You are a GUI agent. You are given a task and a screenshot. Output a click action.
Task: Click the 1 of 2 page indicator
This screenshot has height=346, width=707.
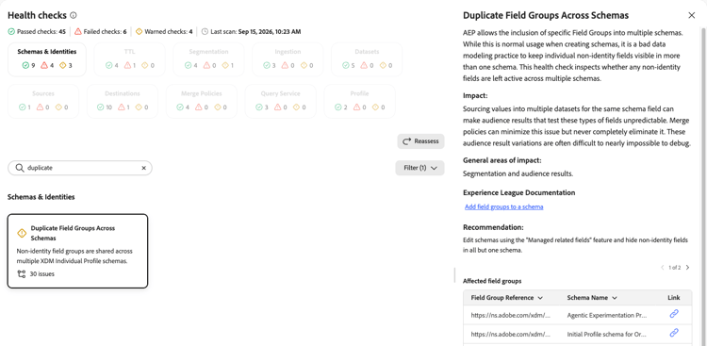tap(675, 268)
